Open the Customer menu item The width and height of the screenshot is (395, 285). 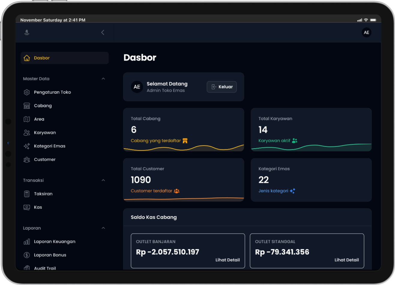[45, 160]
